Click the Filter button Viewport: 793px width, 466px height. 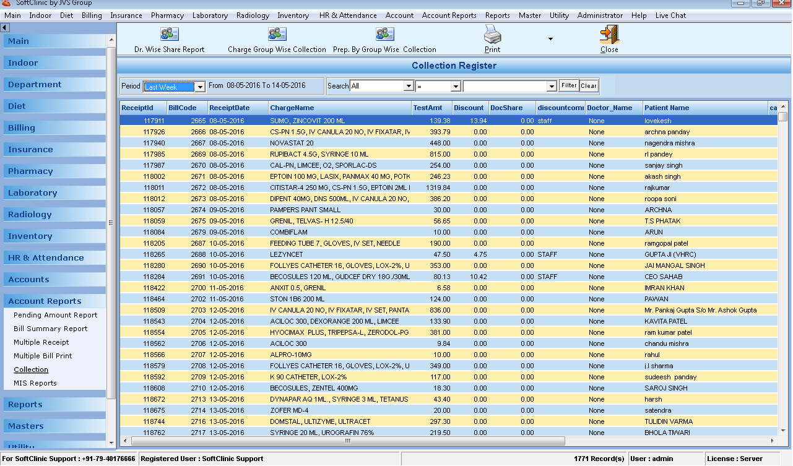(x=569, y=86)
